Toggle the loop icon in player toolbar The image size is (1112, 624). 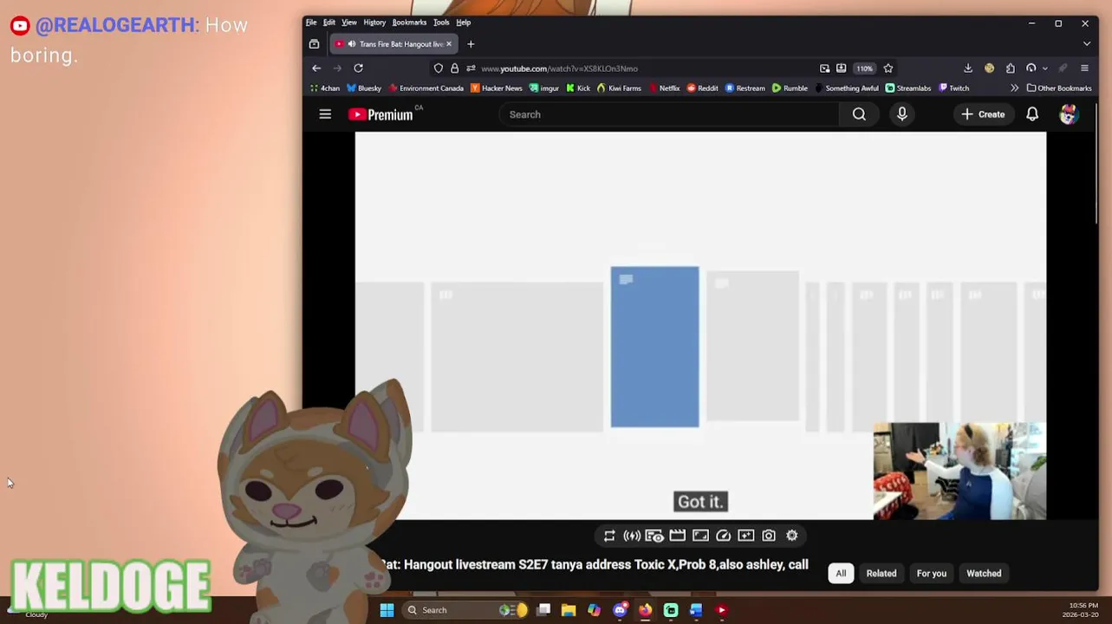click(609, 536)
